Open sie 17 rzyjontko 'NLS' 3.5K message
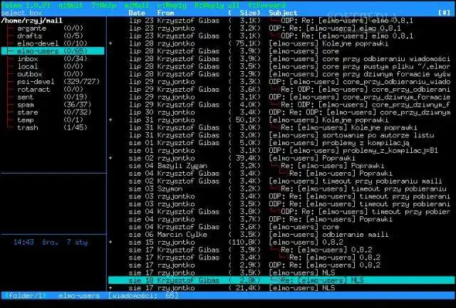This screenshot has height=308, width=456. tap(281, 272)
